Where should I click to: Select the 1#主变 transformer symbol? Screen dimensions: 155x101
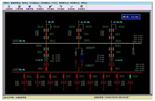click(x=46, y=60)
